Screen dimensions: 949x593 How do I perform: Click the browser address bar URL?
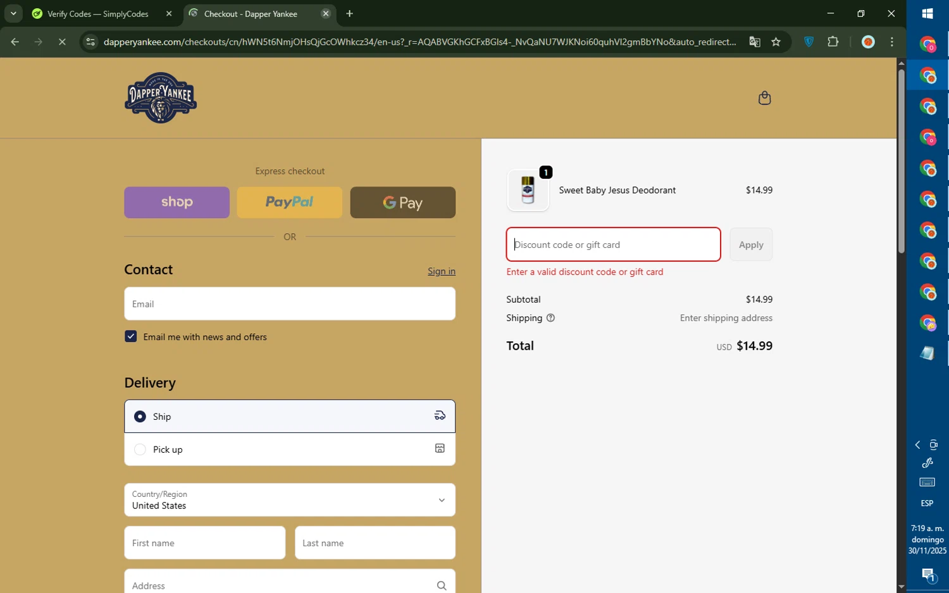coord(419,42)
